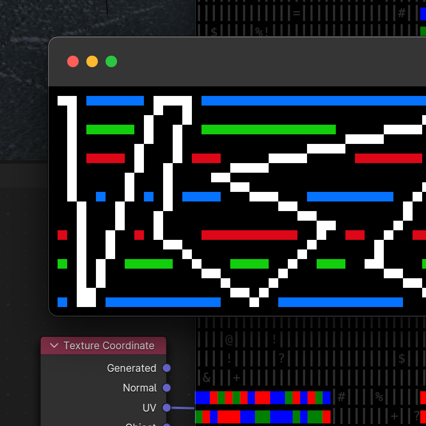Viewport: 426px width, 426px height.
Task: Click the "Normal" output label
Action: point(140,388)
